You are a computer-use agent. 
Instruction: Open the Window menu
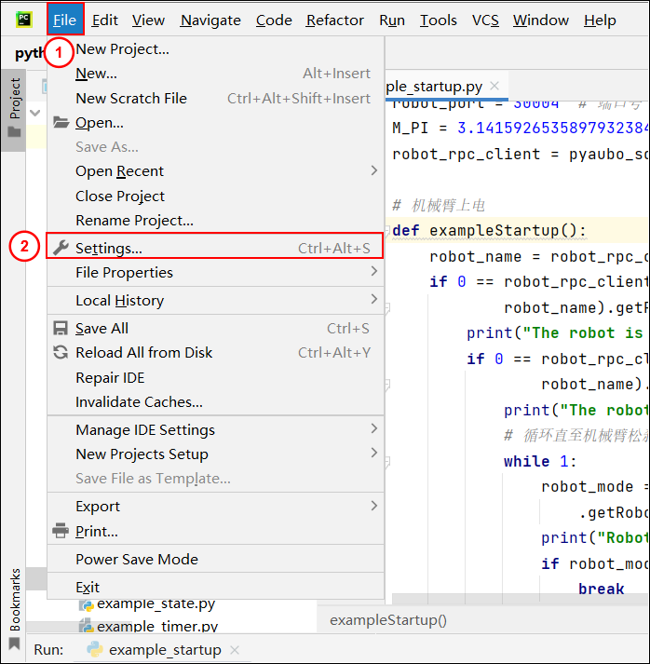(541, 20)
